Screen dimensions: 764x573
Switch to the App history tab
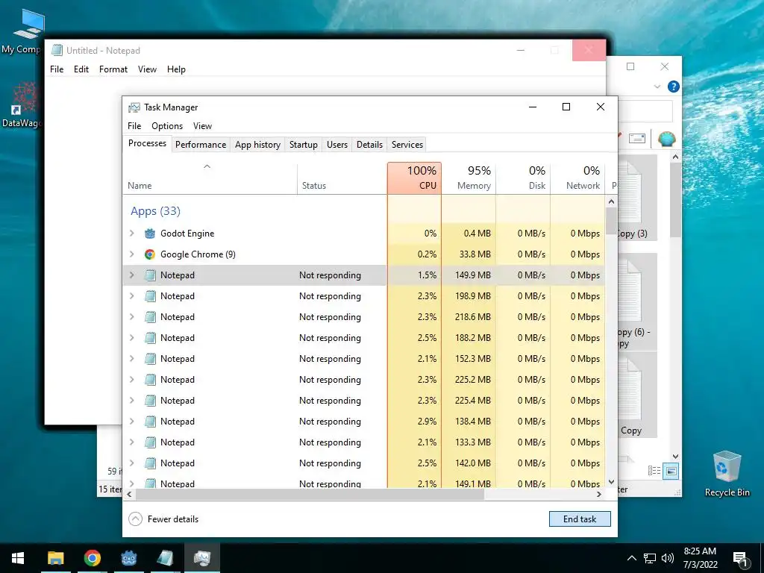point(257,145)
